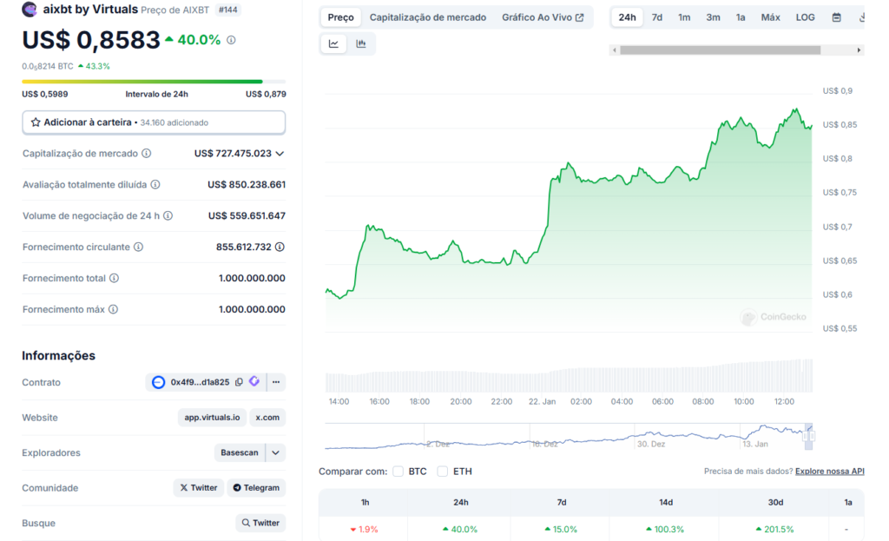Image resolution: width=889 pixels, height=541 pixels.
Task: Click the value US$ 850.238.661
Action: click(247, 184)
